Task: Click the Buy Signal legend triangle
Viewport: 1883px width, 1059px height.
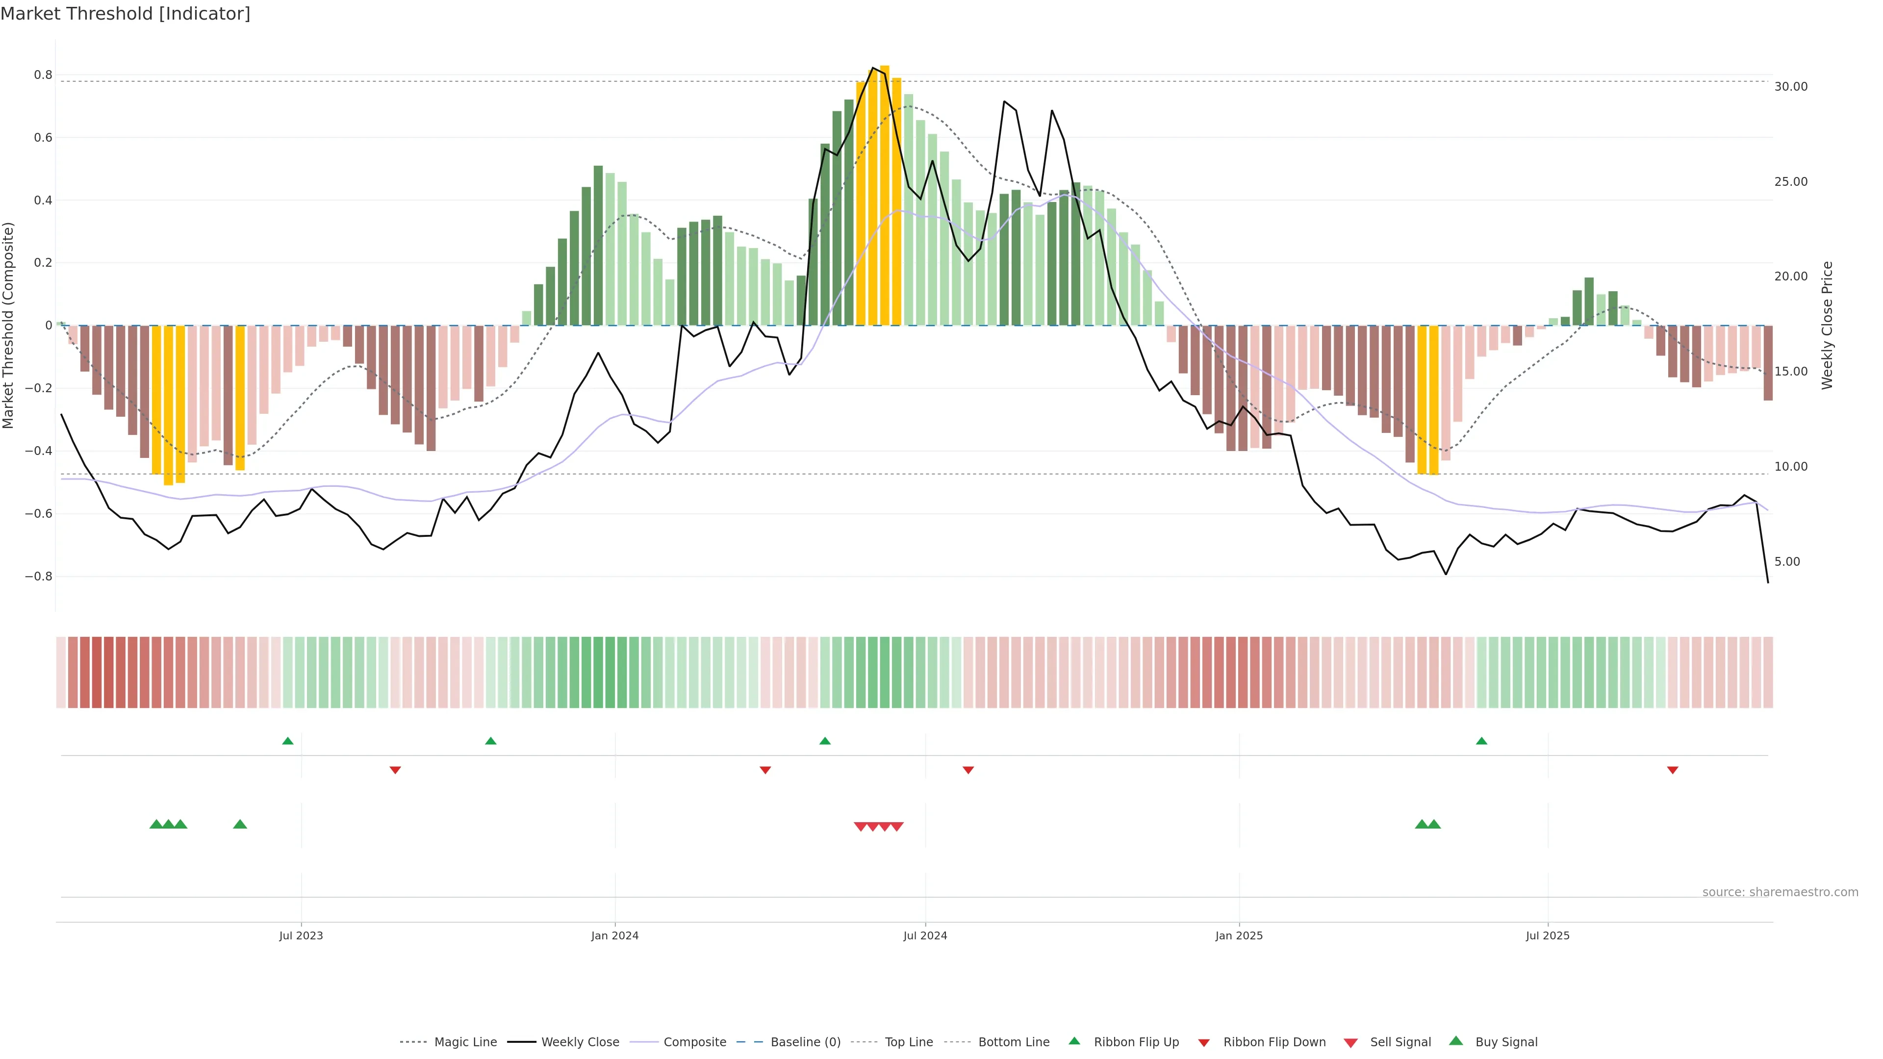Action: tap(1456, 1041)
